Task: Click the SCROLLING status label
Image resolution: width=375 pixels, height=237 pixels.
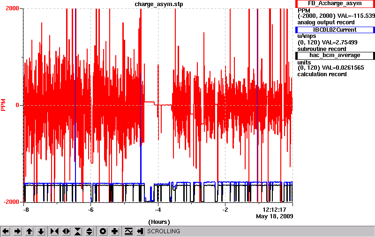Action: click(x=164, y=231)
